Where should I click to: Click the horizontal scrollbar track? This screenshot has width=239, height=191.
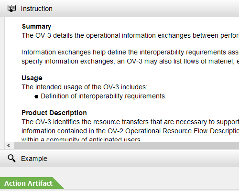click(x=126, y=146)
